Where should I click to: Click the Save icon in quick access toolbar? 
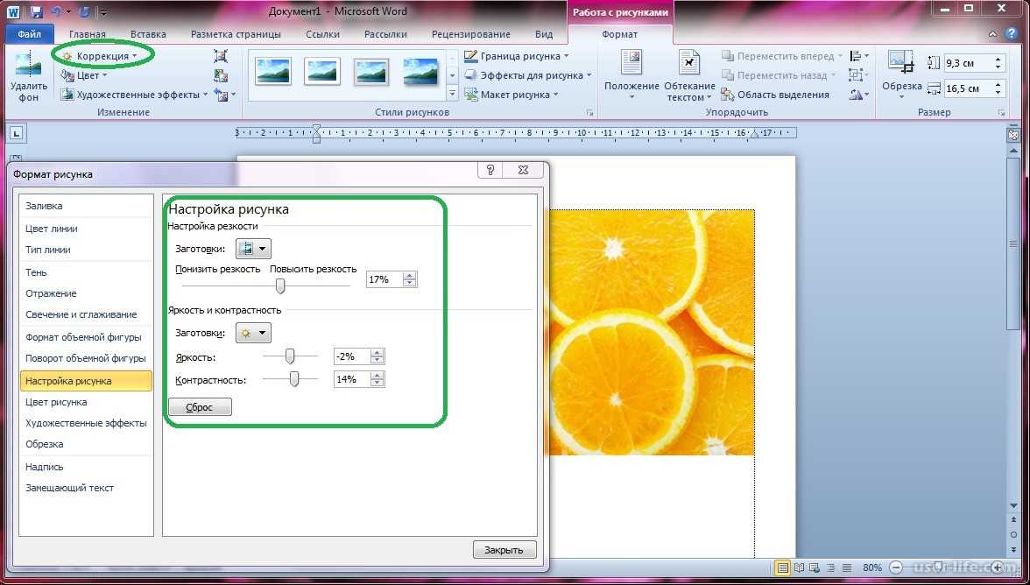click(x=36, y=12)
